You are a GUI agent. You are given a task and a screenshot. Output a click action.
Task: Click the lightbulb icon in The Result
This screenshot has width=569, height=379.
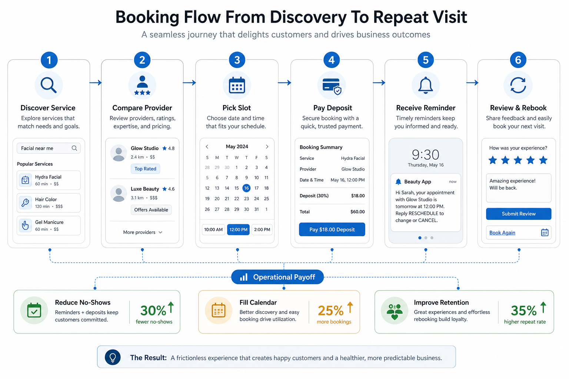[x=113, y=357]
